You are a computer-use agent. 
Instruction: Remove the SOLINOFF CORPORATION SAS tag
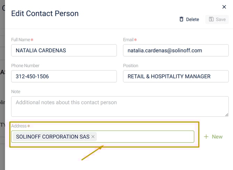[x=93, y=137]
